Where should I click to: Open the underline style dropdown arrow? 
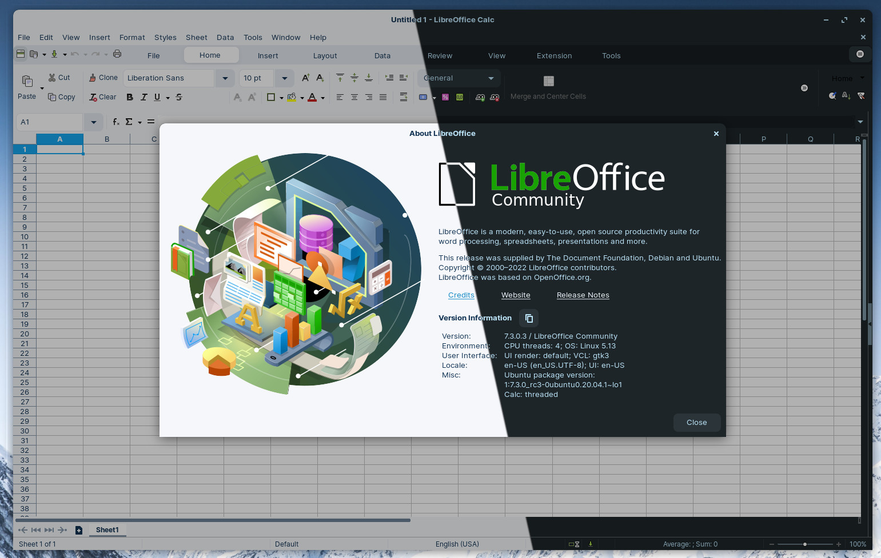coord(168,98)
